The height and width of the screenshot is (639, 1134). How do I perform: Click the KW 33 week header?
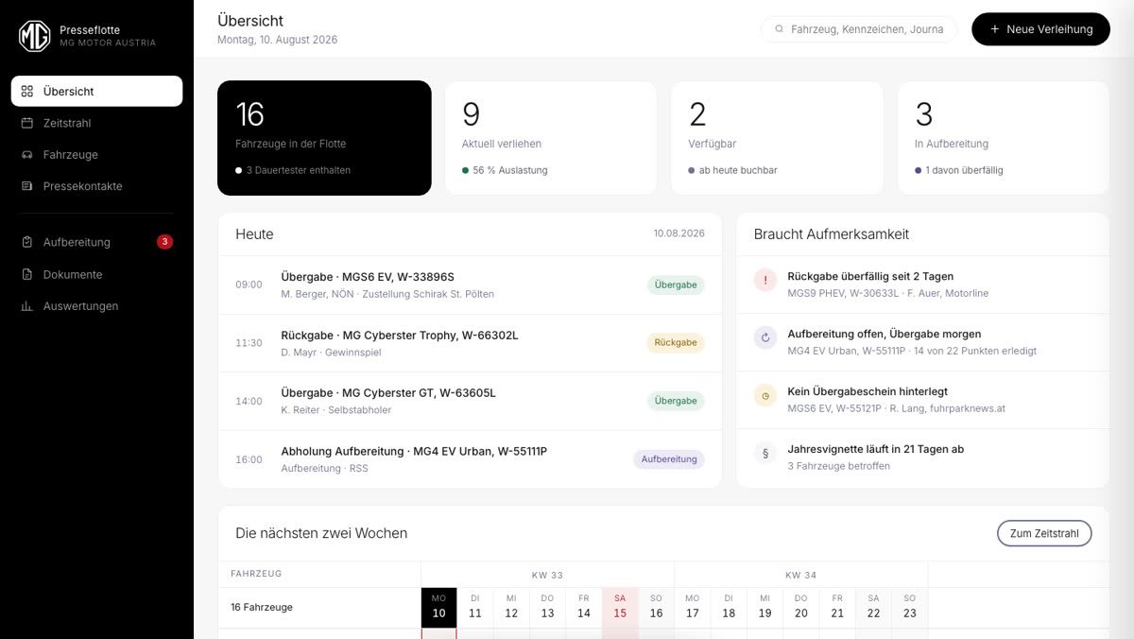(547, 575)
